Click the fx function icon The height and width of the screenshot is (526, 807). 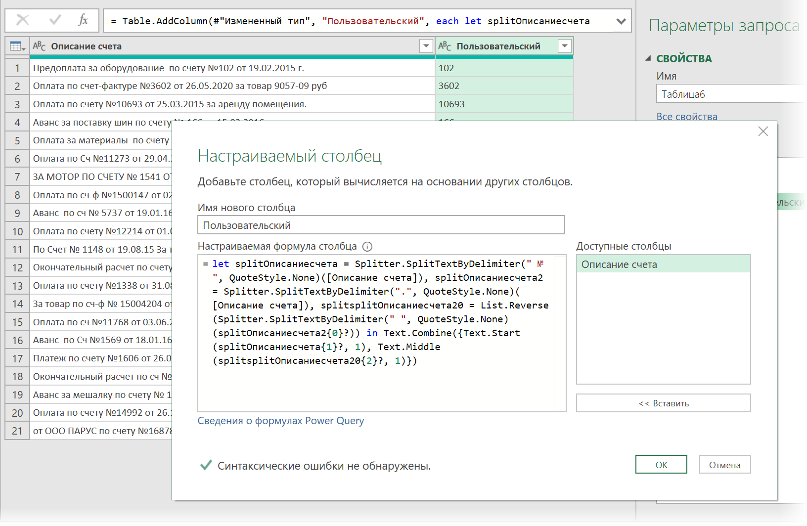pyautogui.click(x=83, y=20)
